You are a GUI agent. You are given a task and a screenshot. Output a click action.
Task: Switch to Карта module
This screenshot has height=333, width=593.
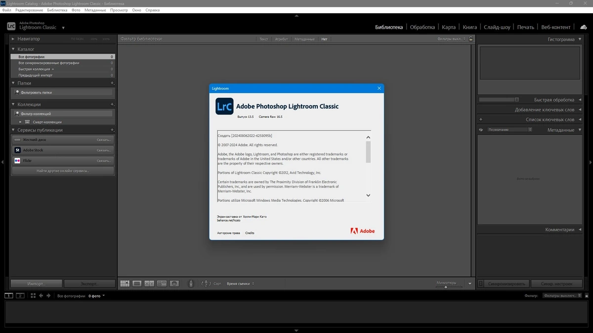pyautogui.click(x=449, y=27)
